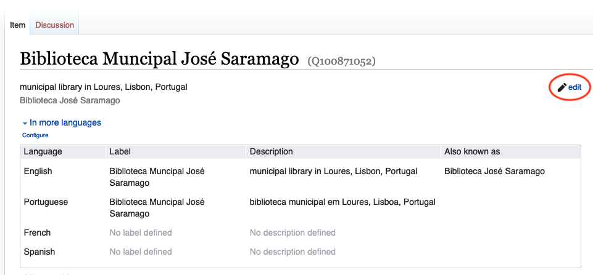The image size is (593, 275).
Task: Click the English alias cell in table
Action: coord(495,171)
